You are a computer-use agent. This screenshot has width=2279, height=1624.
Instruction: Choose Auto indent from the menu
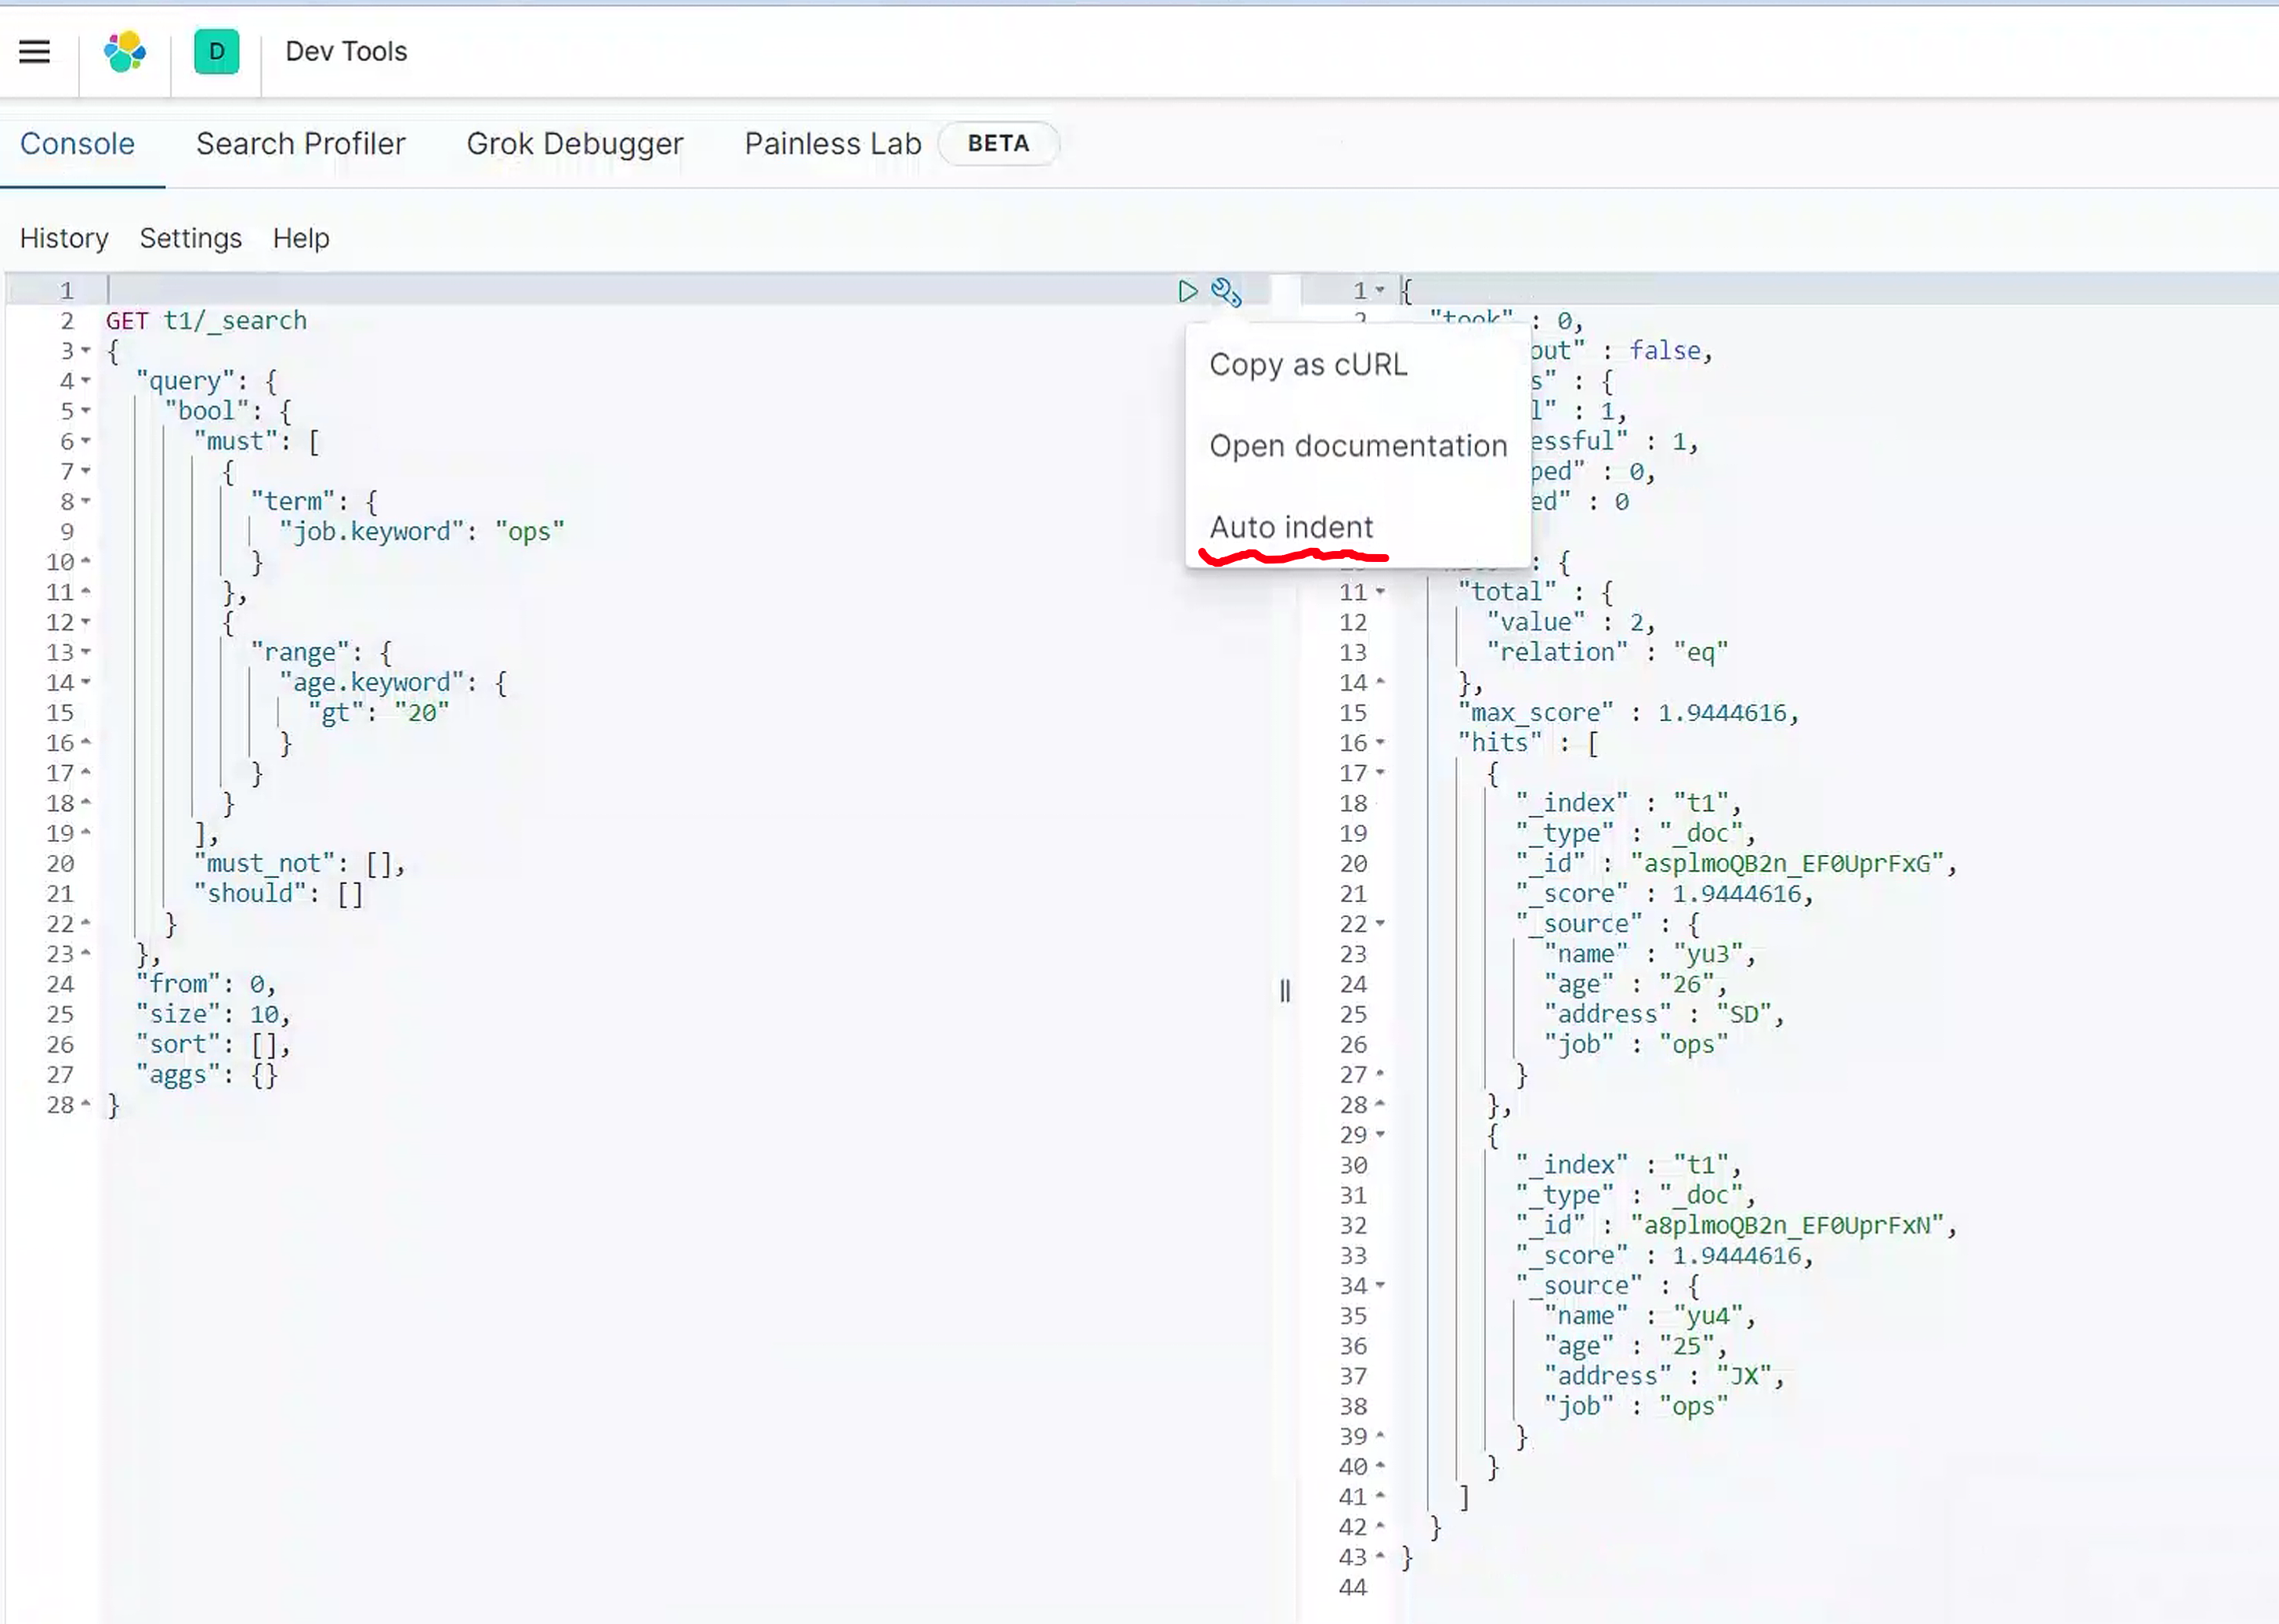pos(1291,527)
